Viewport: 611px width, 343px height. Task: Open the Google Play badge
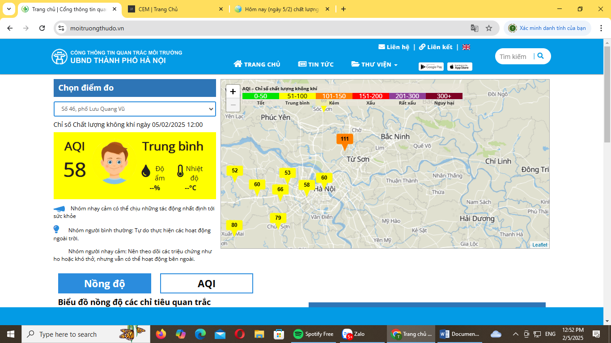[431, 67]
